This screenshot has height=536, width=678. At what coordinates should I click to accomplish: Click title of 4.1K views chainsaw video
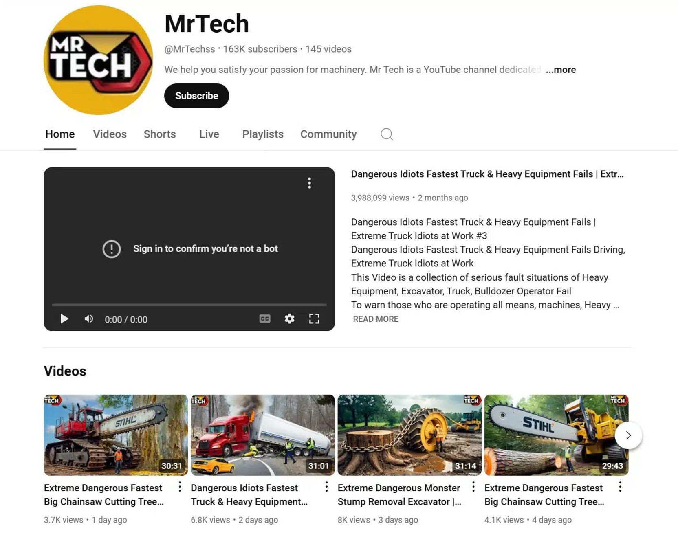click(x=544, y=495)
